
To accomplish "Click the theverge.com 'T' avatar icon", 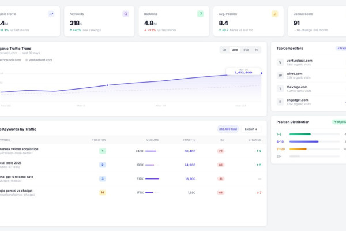I will point(280,88).
